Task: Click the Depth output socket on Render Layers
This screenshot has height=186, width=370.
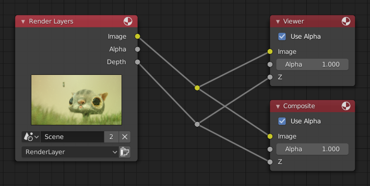Action: tap(137, 62)
